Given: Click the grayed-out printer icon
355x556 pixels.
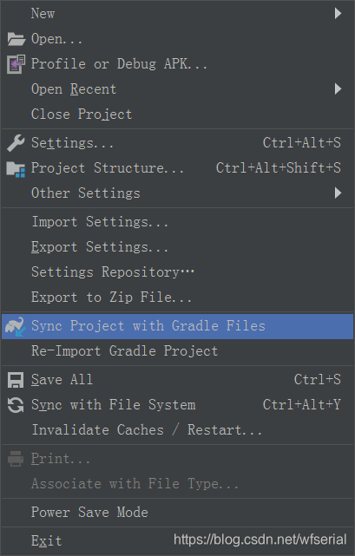Looking at the screenshot, I should (16, 459).
